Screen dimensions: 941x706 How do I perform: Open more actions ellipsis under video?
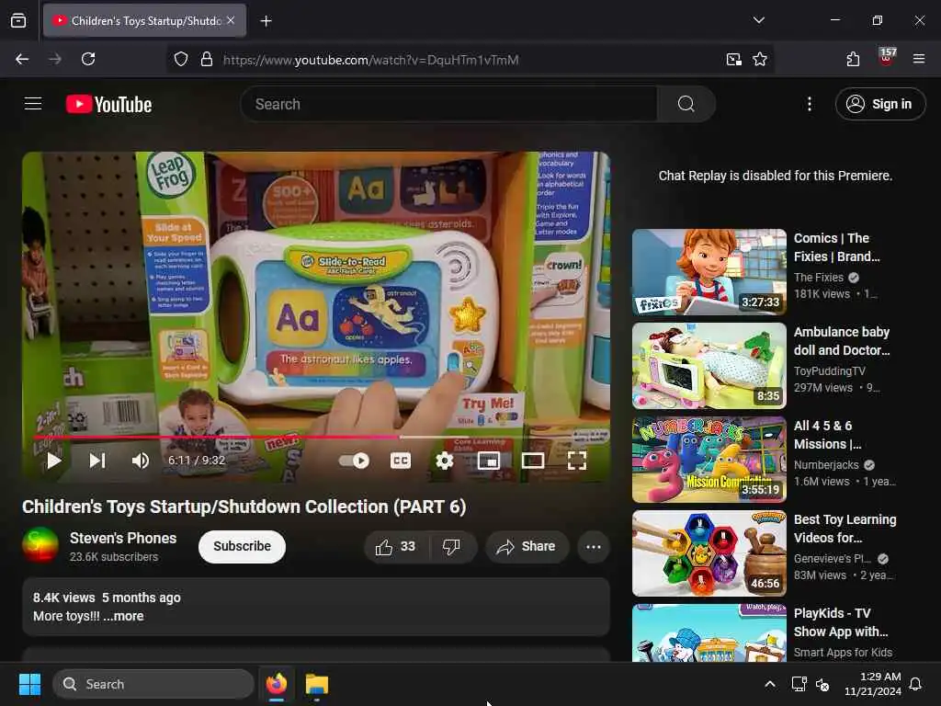click(x=594, y=546)
